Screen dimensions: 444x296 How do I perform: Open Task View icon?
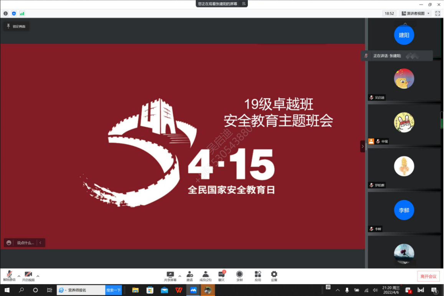pyautogui.click(x=50, y=290)
